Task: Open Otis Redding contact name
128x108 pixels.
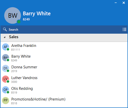Action: (x=22, y=89)
